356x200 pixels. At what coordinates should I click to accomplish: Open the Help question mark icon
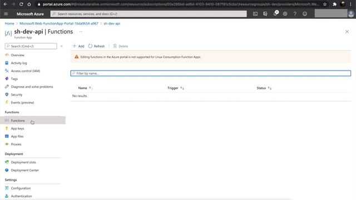coord(295,14)
